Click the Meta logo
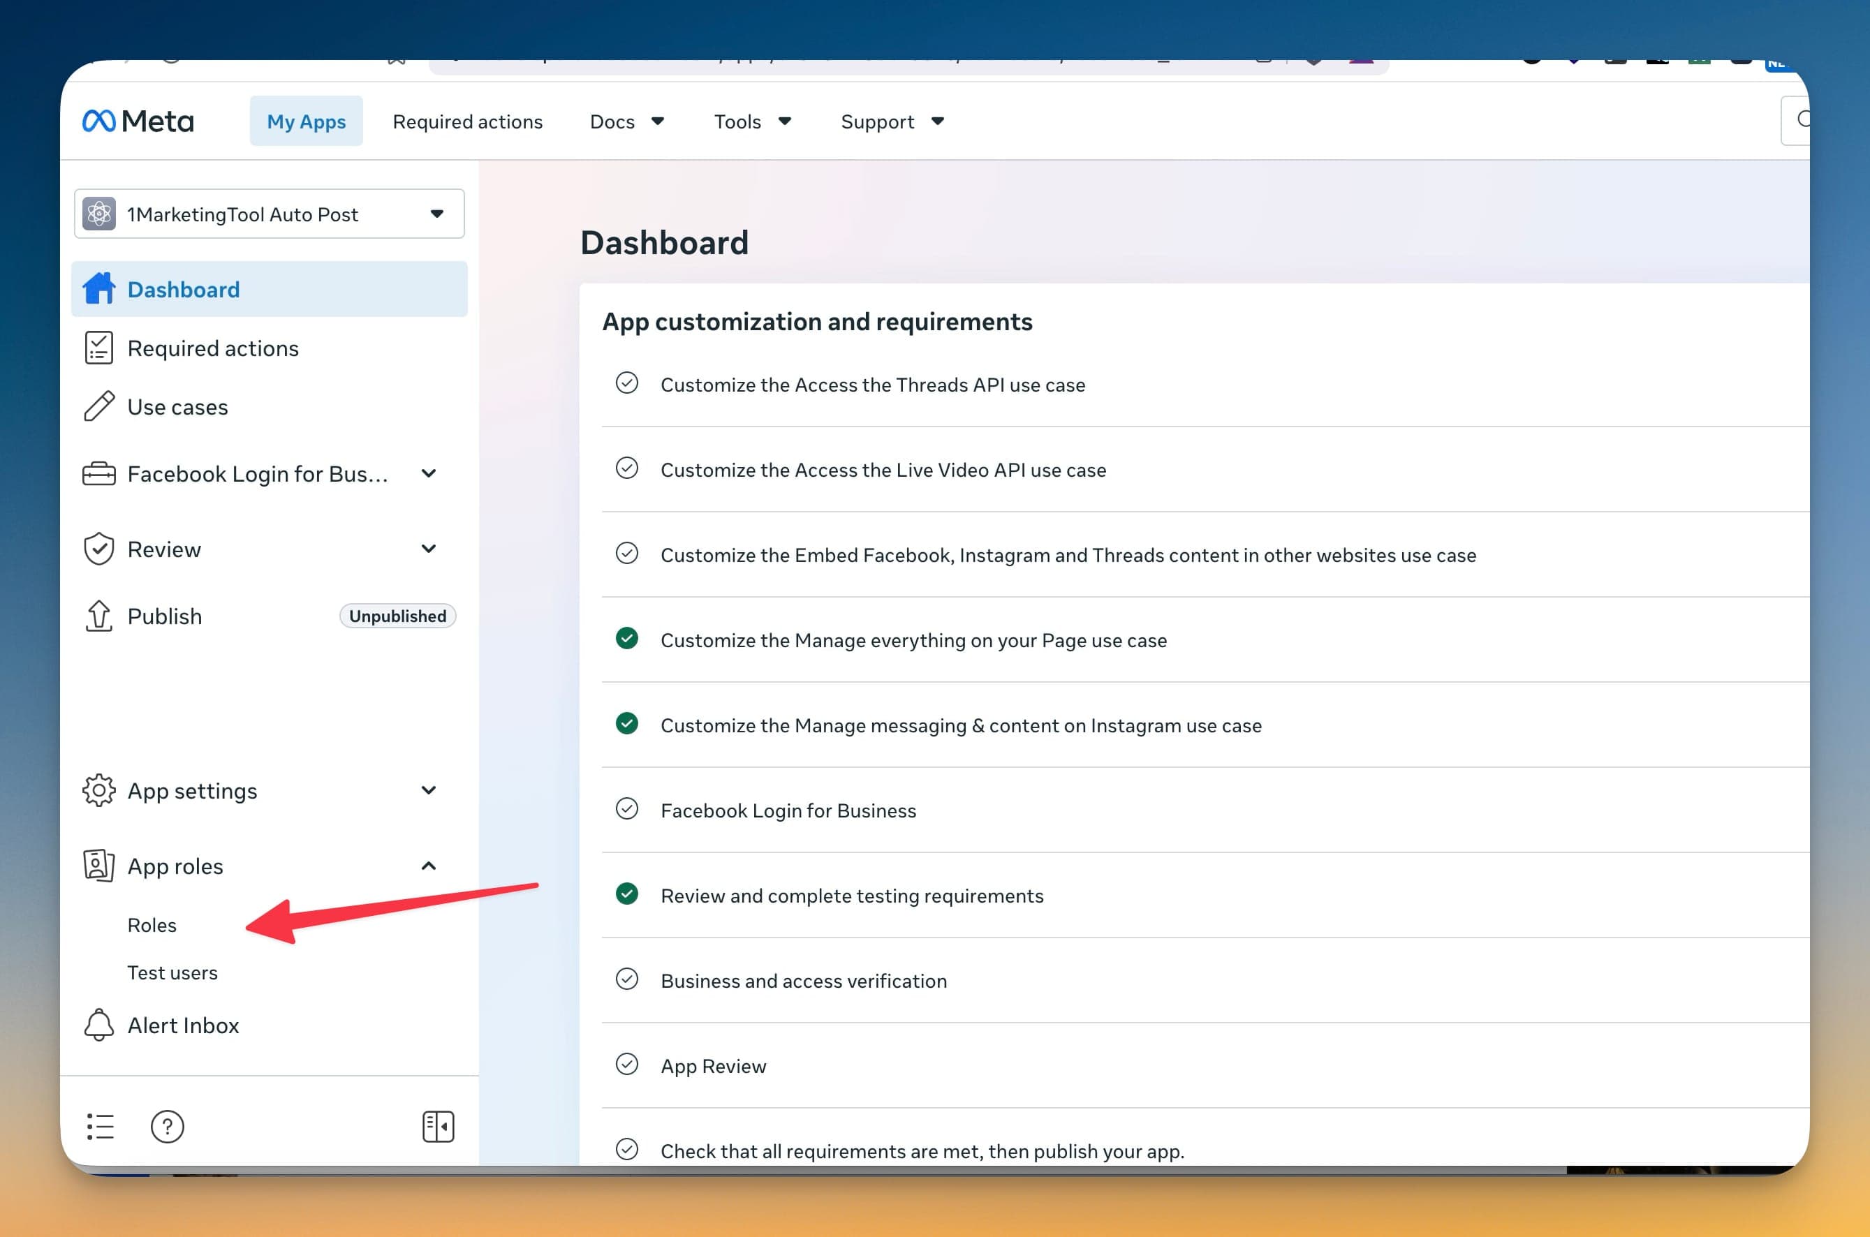This screenshot has height=1237, width=1870. click(x=138, y=121)
